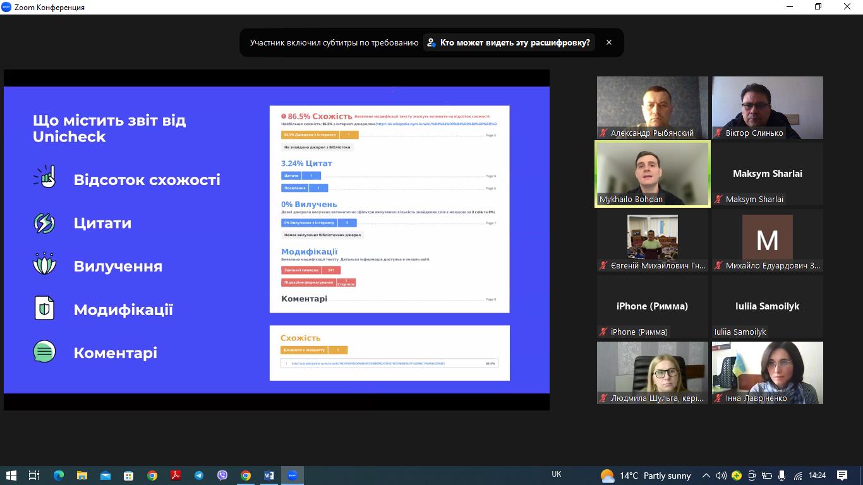This screenshot has height=485, width=863.
Task: Open 'Кто может видеть эту расшифровку?' link
Action: [510, 42]
